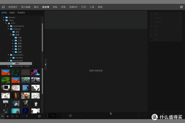Go to the parent folder with the up arrow
Viewport: 185px width, 123px height.
pyautogui.click(x=27, y=116)
